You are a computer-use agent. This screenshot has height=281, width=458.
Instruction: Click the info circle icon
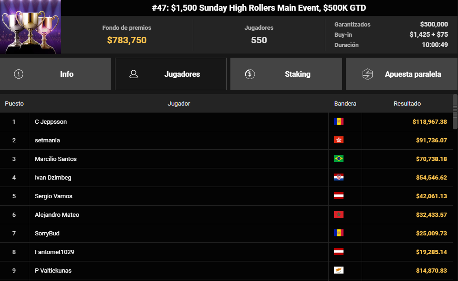pos(19,74)
